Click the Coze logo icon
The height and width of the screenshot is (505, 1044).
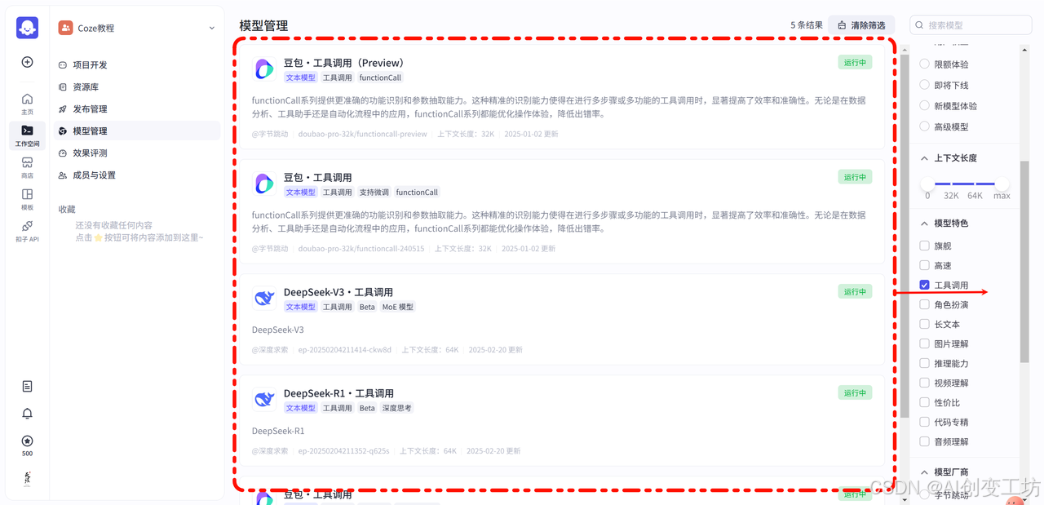pos(27,27)
